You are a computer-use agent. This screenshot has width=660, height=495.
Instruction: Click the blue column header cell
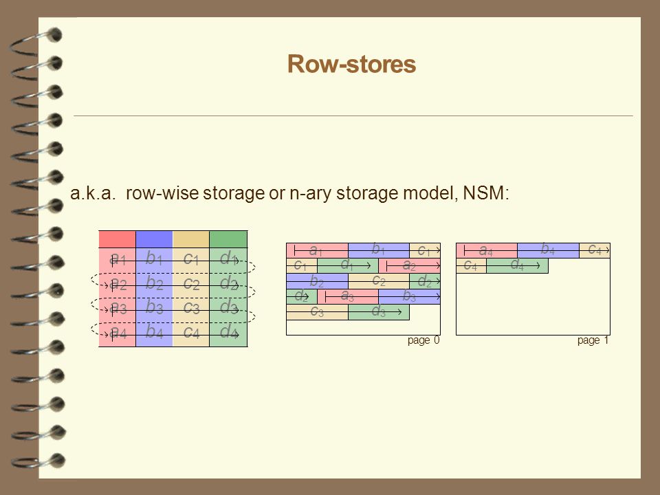[154, 239]
